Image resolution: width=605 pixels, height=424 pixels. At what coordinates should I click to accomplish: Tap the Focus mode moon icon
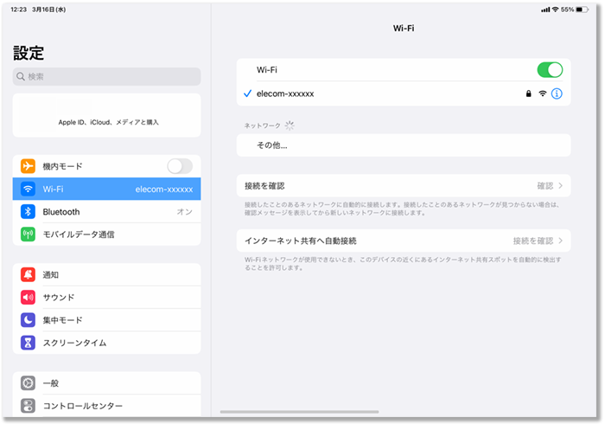(29, 320)
